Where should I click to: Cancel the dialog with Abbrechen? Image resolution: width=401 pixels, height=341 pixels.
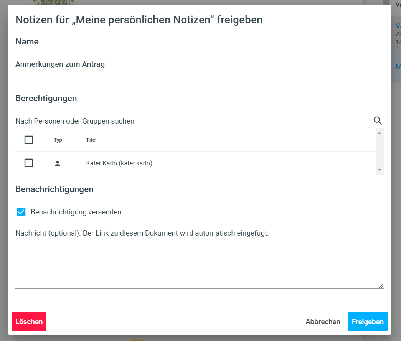click(x=323, y=321)
